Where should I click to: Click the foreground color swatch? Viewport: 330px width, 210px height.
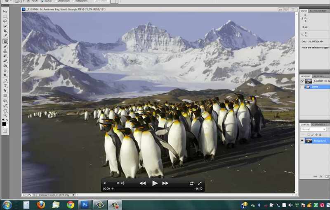pyautogui.click(x=4, y=124)
